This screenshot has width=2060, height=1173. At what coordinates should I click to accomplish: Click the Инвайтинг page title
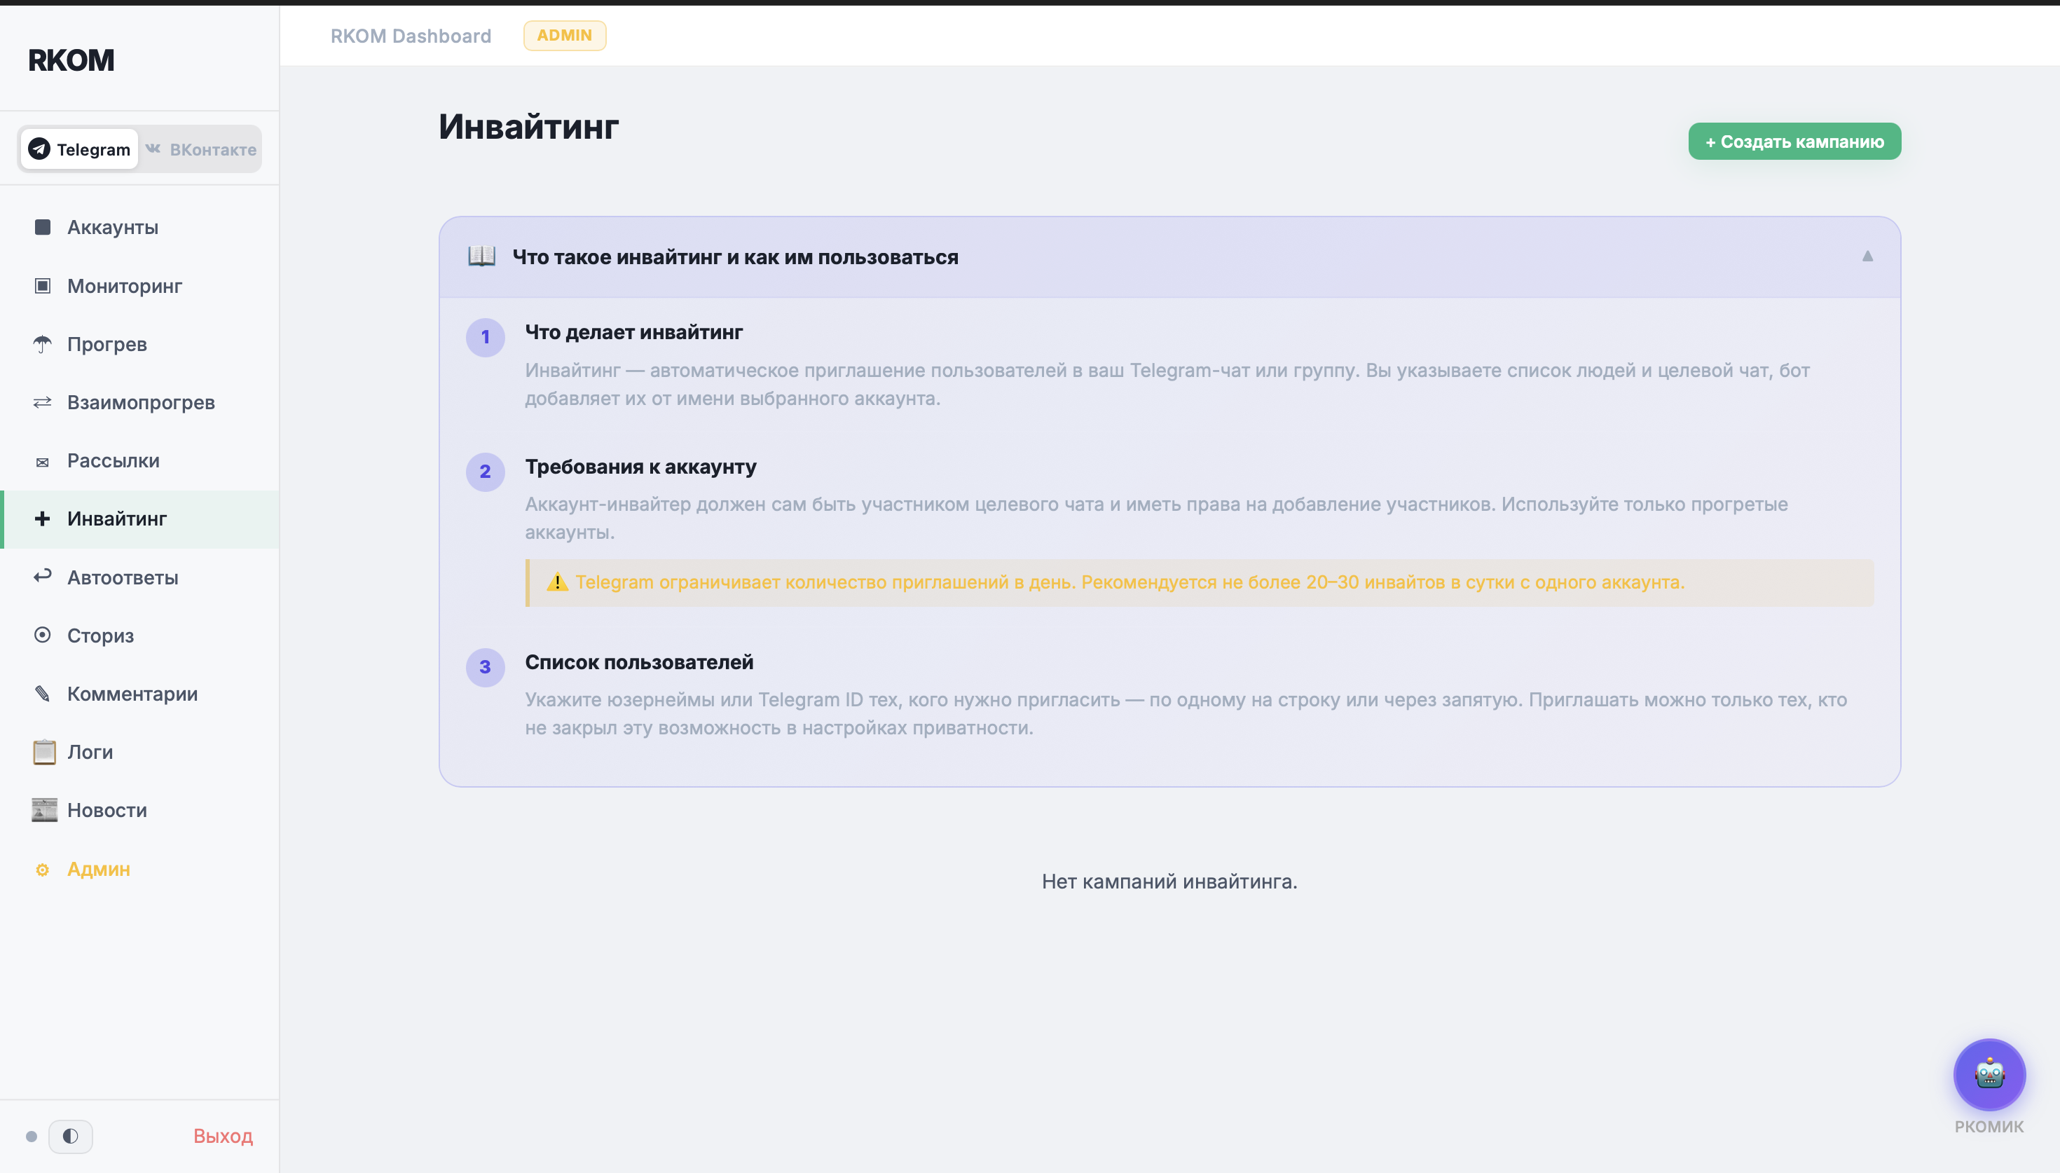tap(528, 127)
